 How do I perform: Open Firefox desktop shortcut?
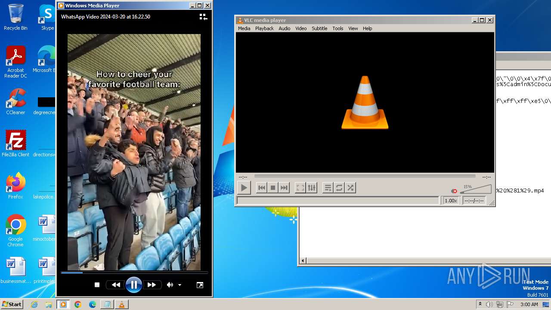pos(15,186)
